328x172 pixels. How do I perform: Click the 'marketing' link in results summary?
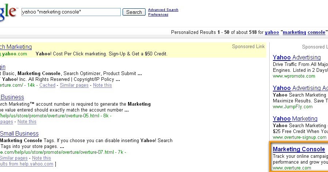(294, 32)
